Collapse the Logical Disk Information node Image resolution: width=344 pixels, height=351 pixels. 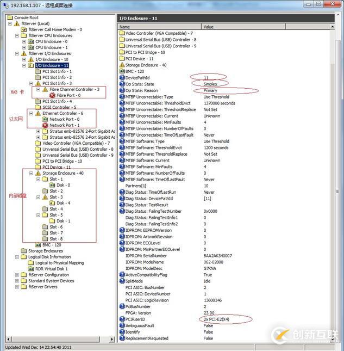pos(17,257)
